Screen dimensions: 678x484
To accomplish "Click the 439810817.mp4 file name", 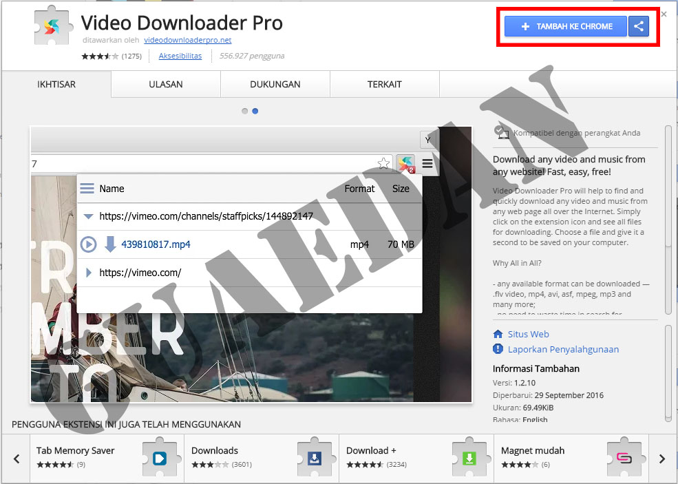I will coord(156,244).
